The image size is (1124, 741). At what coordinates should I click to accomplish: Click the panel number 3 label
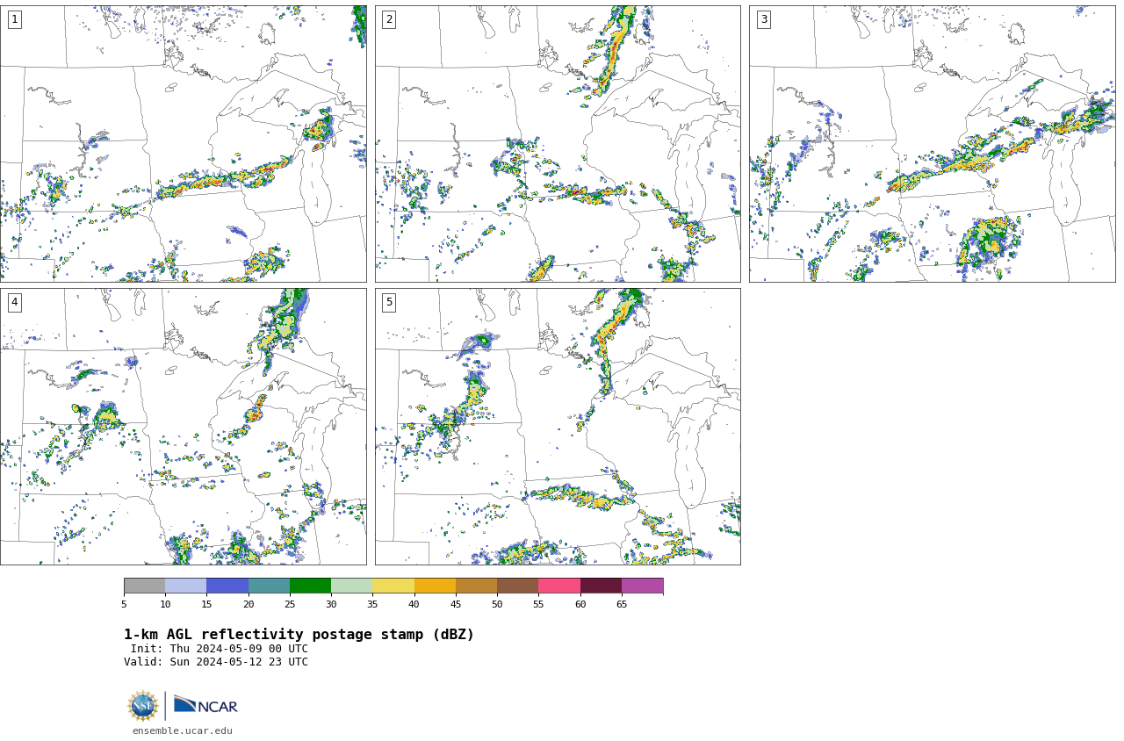[x=763, y=19]
